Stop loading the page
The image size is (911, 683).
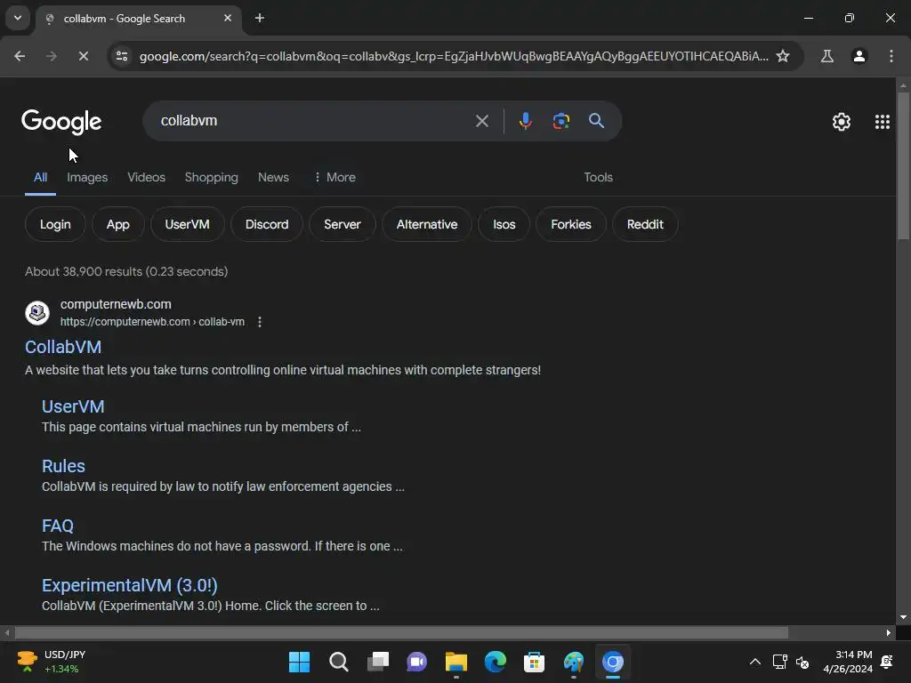[83, 56]
